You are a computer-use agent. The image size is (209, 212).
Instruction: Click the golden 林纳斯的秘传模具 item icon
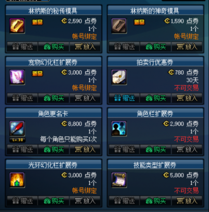point(17,26)
